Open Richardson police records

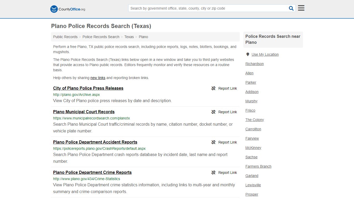(x=254, y=64)
